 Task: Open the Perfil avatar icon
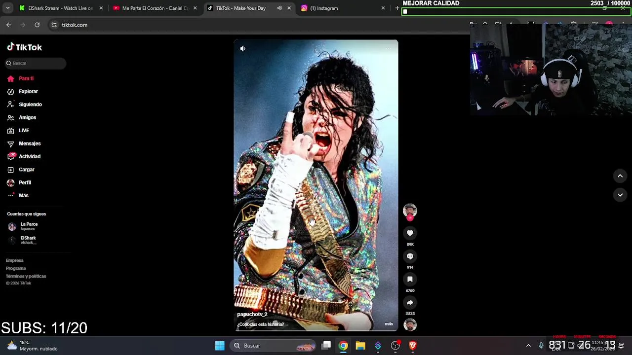pos(10,182)
